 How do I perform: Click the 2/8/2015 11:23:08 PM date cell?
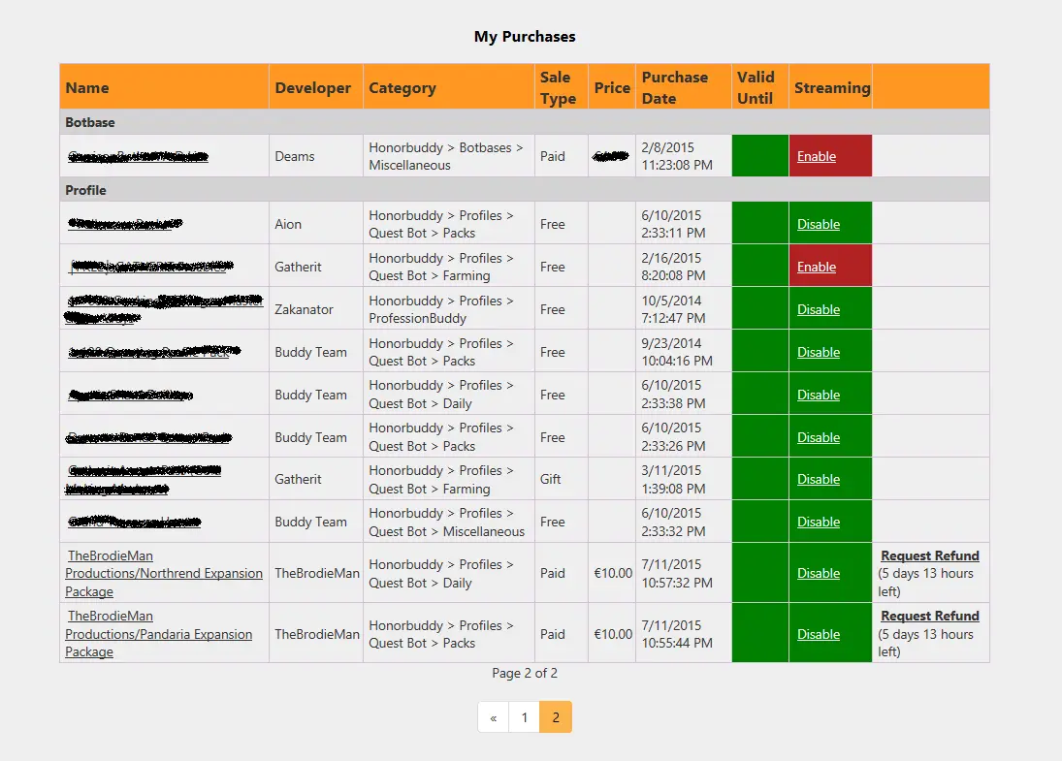(x=684, y=156)
